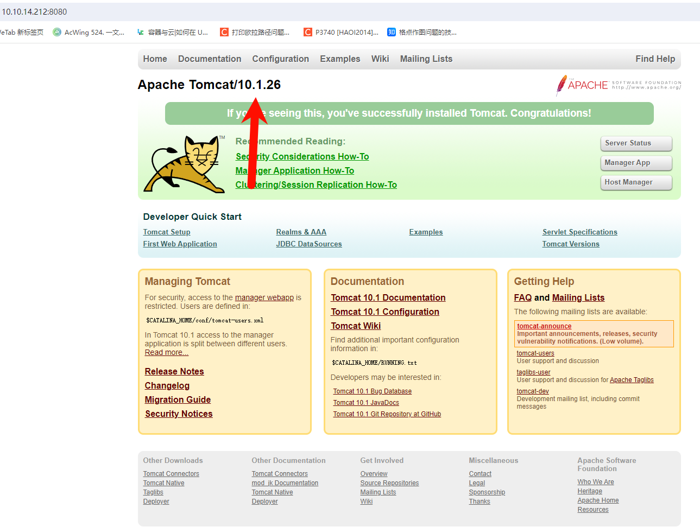The height and width of the screenshot is (527, 700).
Task: Click the Host Manager button
Action: click(636, 182)
